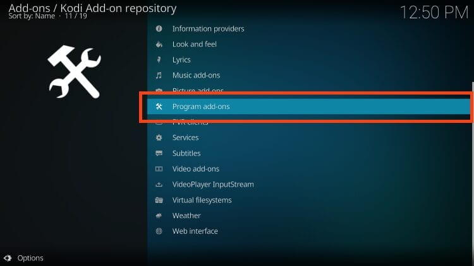474x266 pixels.
Task: Click the Services gear icon
Action: 159,137
